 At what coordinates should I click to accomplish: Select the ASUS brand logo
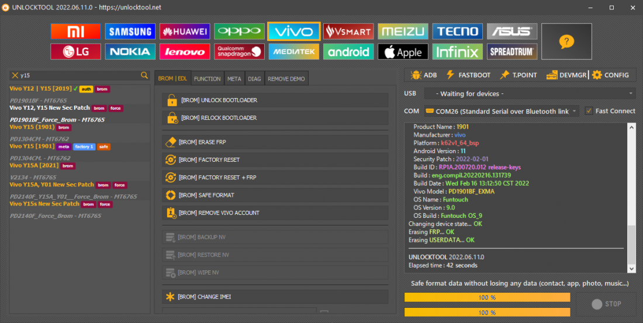[512, 32]
